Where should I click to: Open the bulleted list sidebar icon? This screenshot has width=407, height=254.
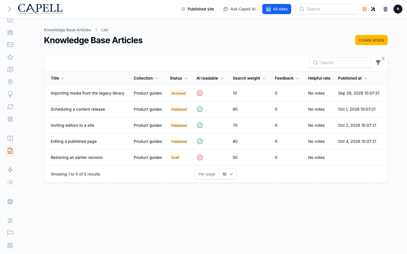pos(10,182)
